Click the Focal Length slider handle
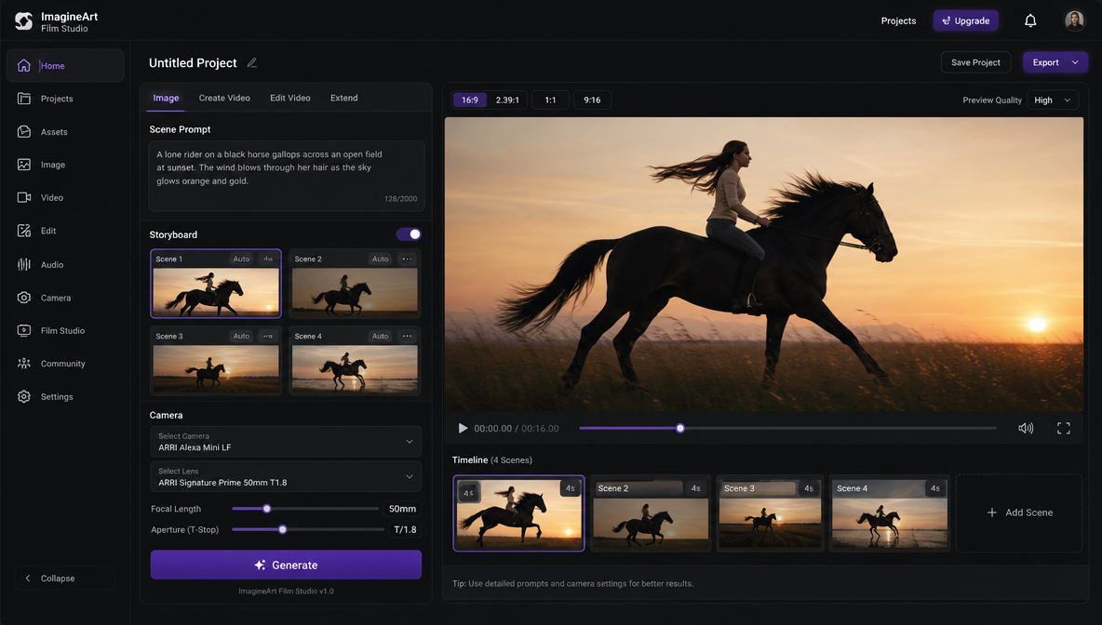The image size is (1102, 625). pos(266,509)
